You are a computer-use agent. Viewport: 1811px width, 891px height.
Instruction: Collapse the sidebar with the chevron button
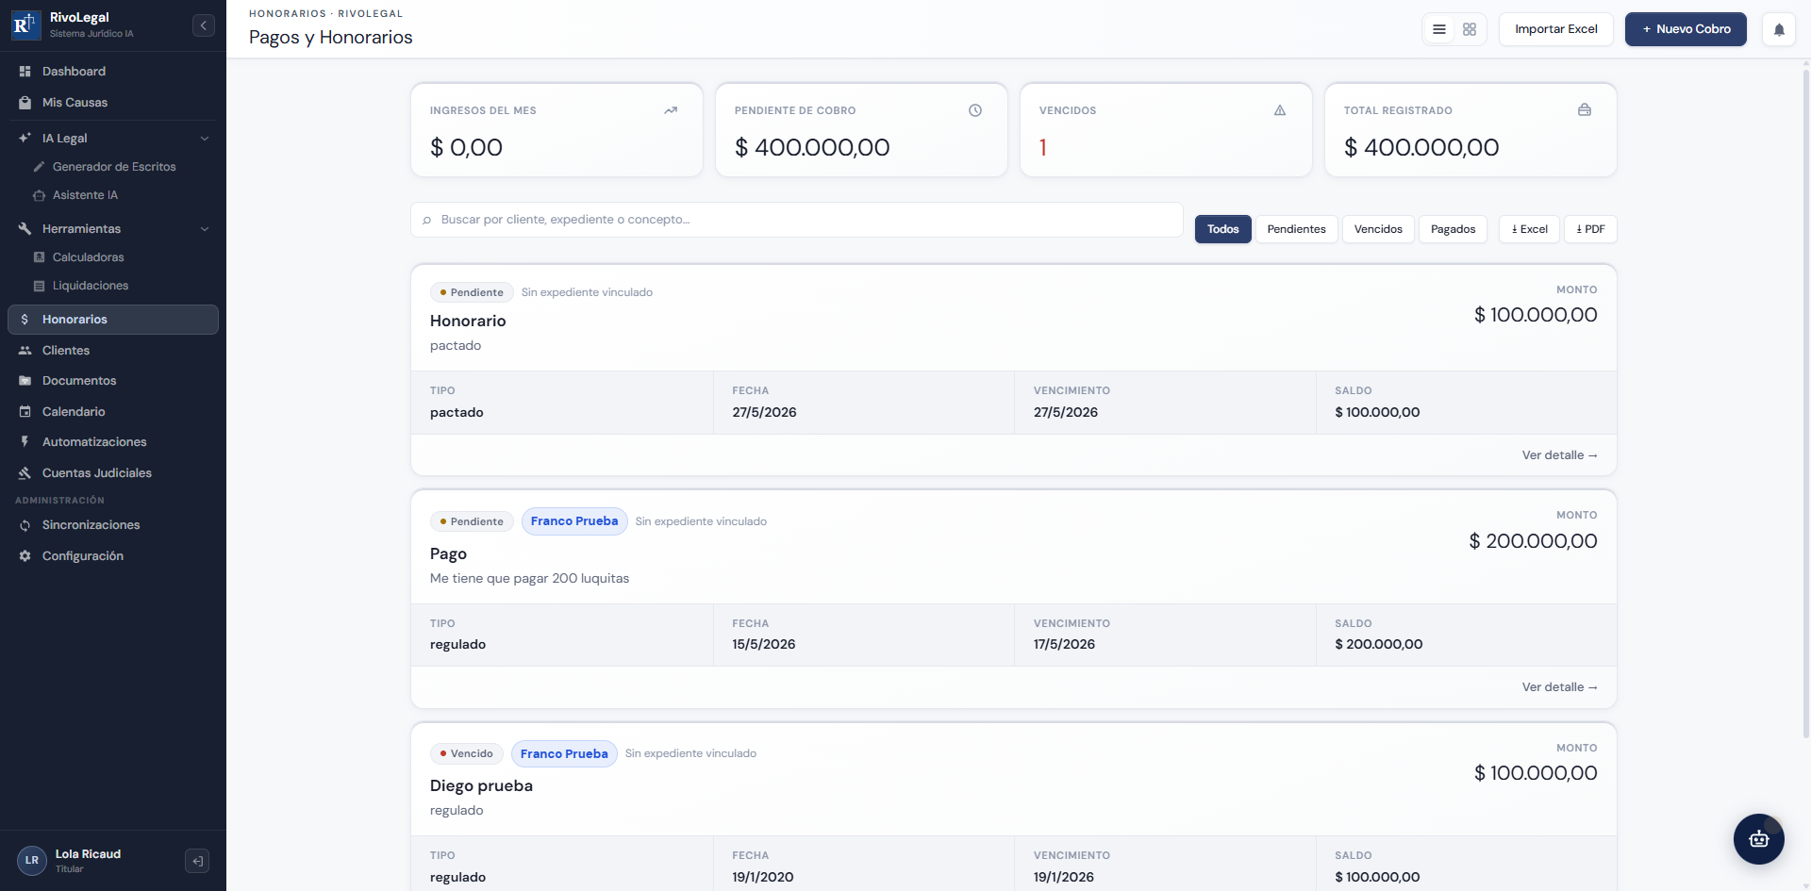pyautogui.click(x=204, y=25)
